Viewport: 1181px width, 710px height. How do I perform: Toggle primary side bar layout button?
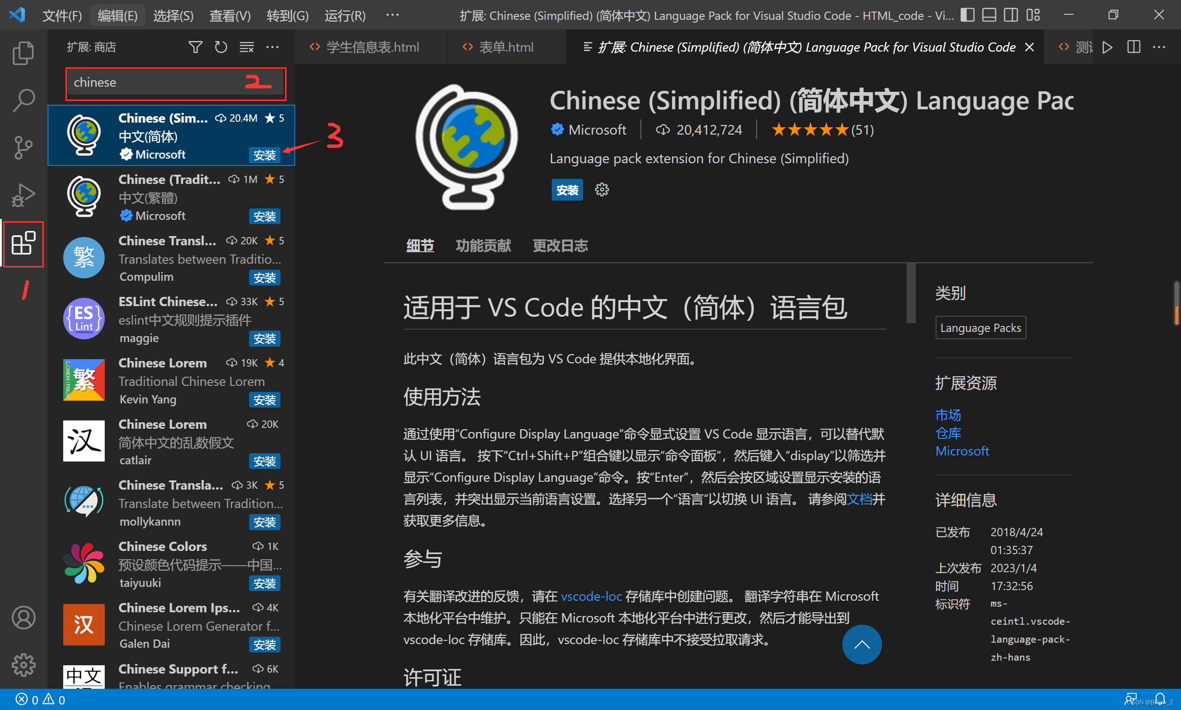967,15
